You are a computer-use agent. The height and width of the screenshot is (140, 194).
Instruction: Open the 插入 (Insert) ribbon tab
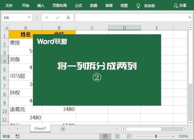pos(41,6)
